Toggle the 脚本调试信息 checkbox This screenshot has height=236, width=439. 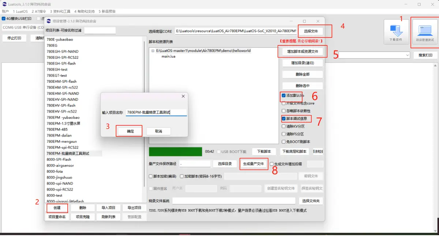tap(284, 119)
